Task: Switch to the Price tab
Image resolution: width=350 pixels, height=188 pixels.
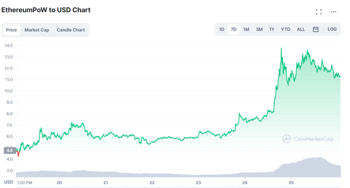Action: tap(12, 30)
